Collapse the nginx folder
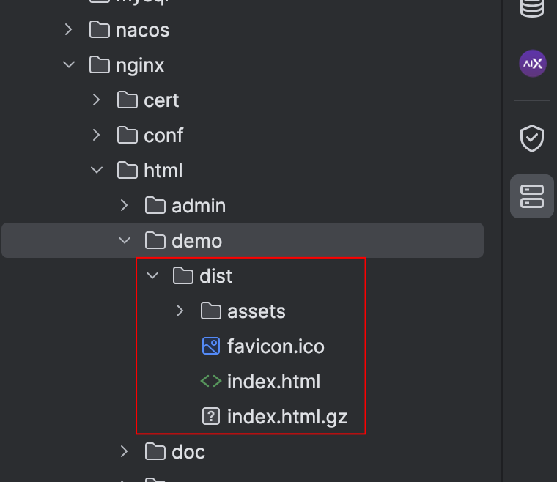The height and width of the screenshot is (482, 557). [69, 65]
